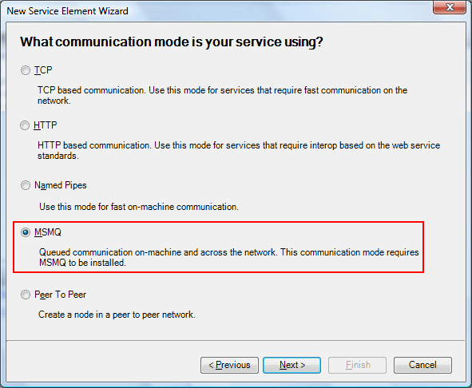Cancel the New Service Element Wizard
The width and height of the screenshot is (472, 388).
[x=422, y=365]
